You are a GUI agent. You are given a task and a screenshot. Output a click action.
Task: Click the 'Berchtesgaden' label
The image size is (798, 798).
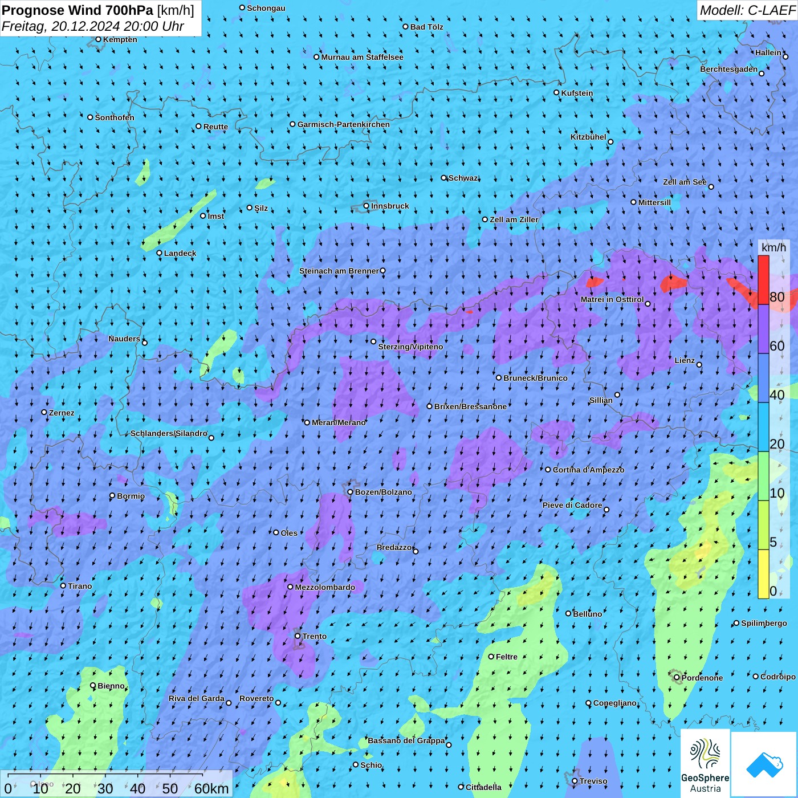pos(729,70)
